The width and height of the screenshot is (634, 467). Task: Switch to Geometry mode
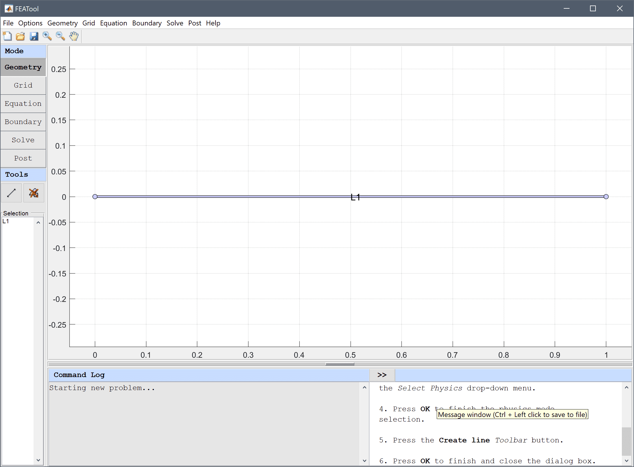[23, 67]
